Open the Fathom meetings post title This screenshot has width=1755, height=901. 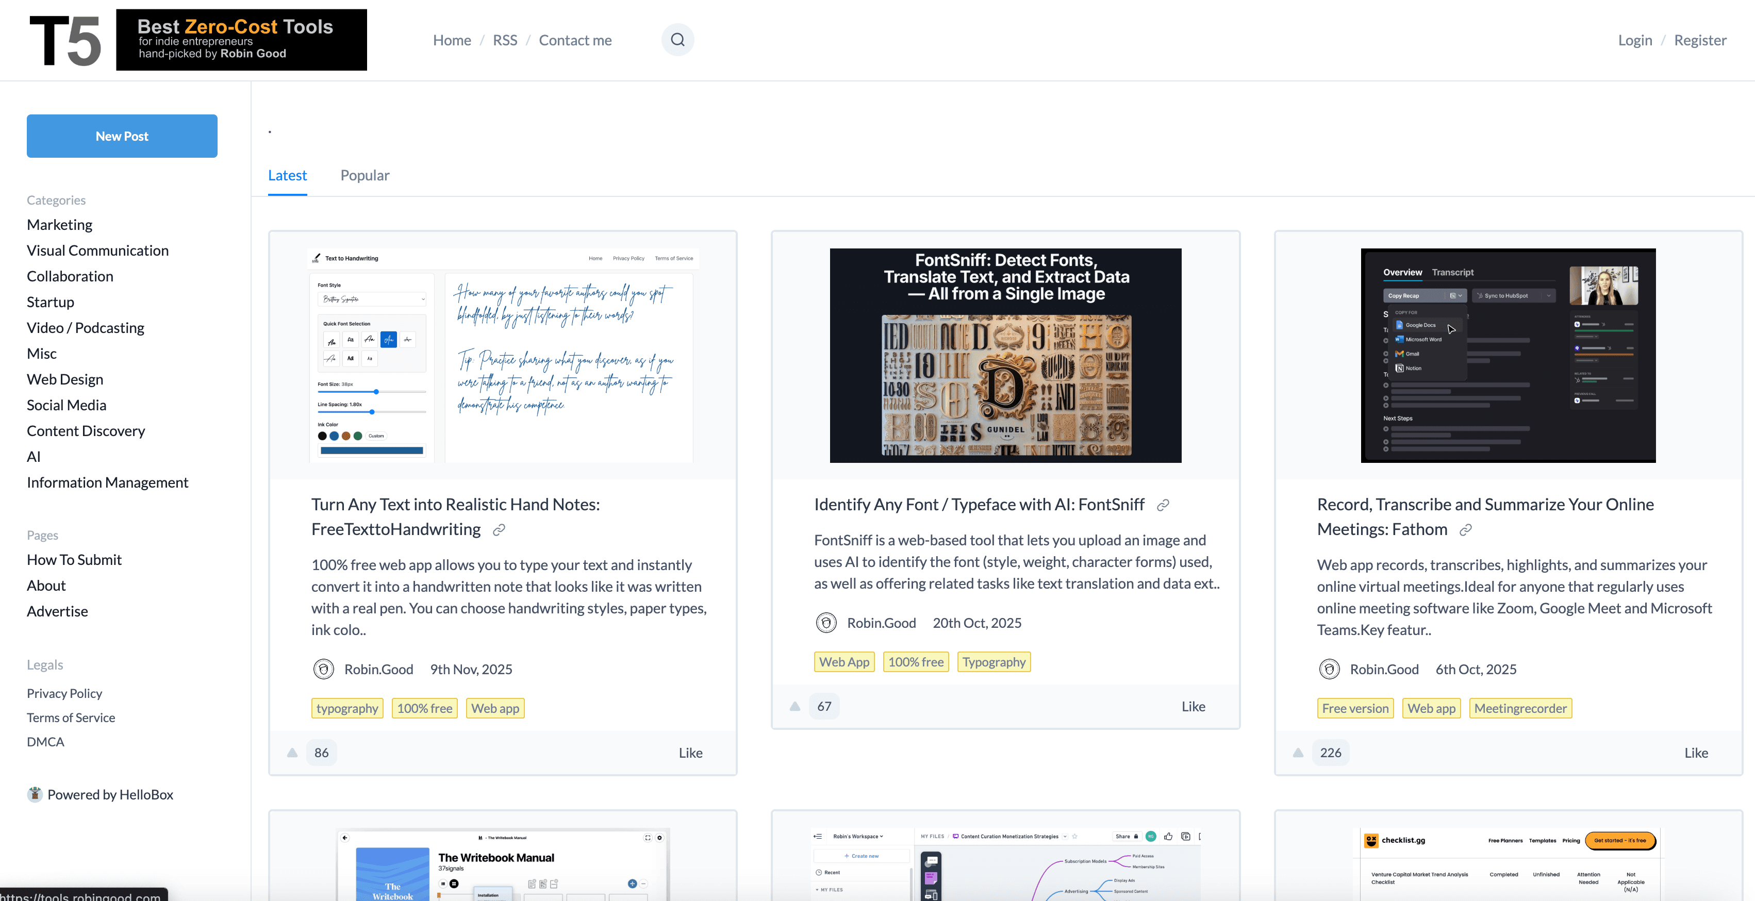[1485, 517]
